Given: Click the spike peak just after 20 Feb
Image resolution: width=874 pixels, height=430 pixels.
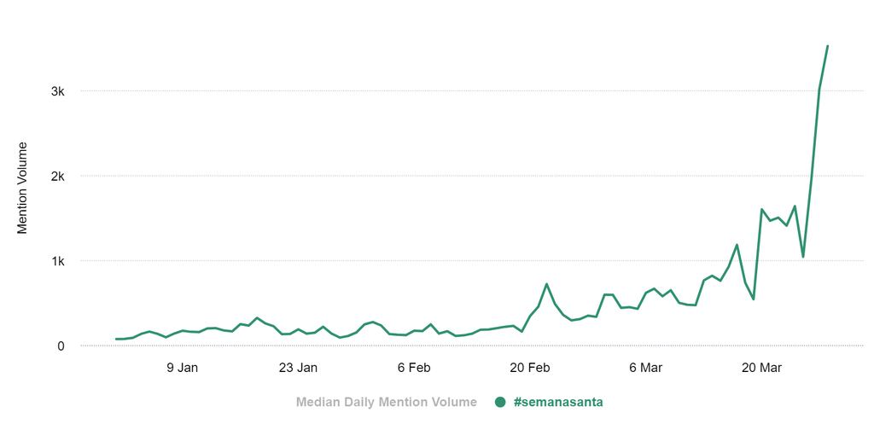Looking at the screenshot, I should click(x=546, y=284).
